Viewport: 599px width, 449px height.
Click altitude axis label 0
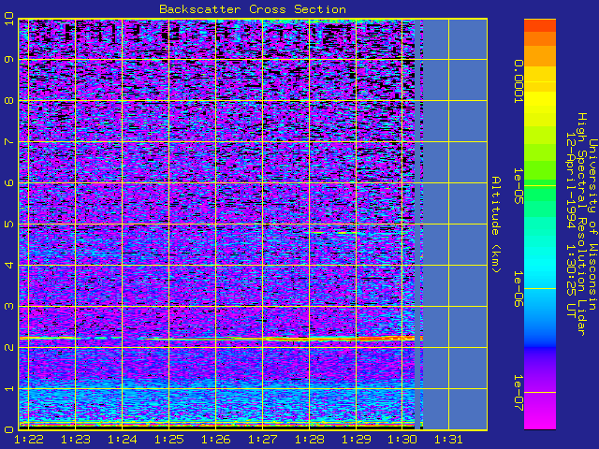pyautogui.click(x=8, y=429)
